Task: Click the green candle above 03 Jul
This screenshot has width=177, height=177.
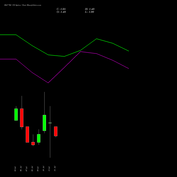Action: [x=16, y=115]
